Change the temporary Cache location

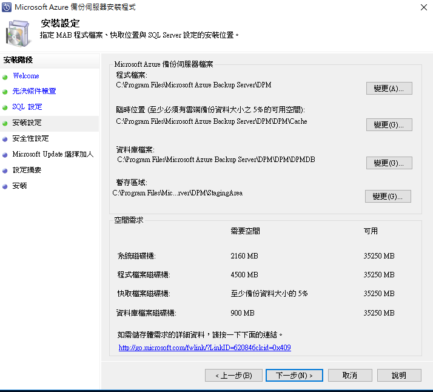tap(389, 125)
